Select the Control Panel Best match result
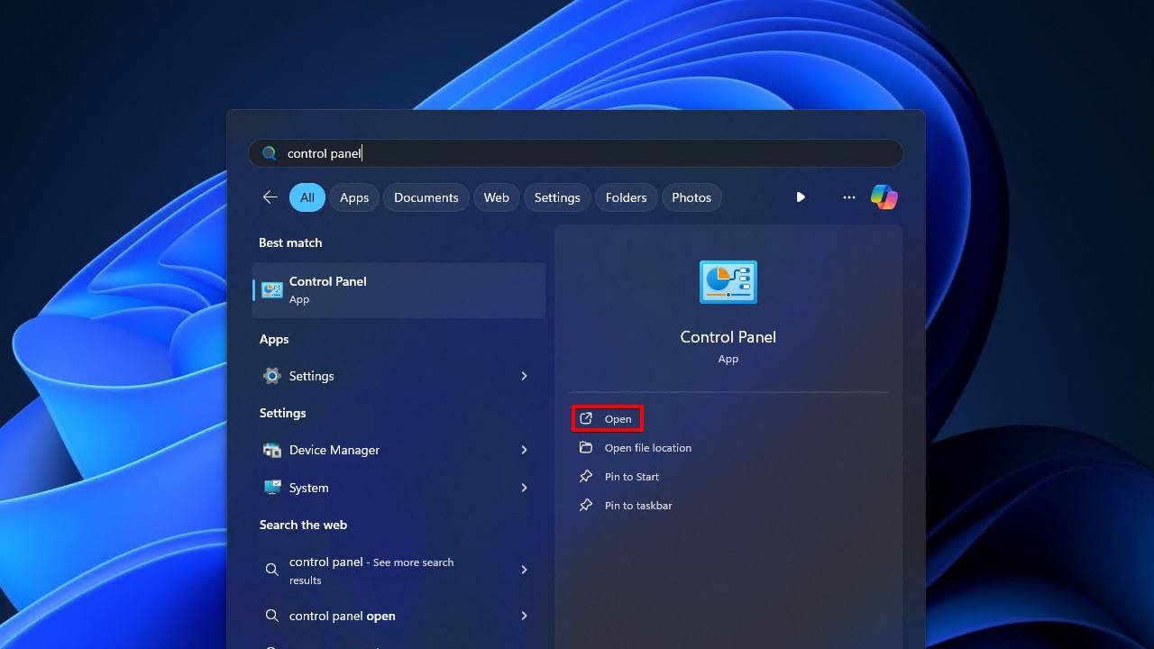Viewport: 1154px width, 649px height. [x=398, y=289]
